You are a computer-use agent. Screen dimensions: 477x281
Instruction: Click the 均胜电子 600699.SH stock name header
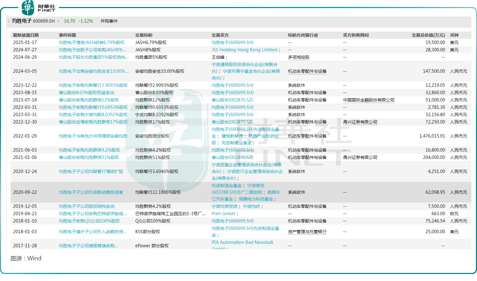[33, 21]
